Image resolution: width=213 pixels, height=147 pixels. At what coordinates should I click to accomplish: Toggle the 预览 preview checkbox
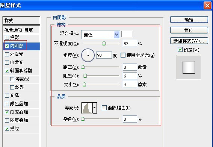180,50
